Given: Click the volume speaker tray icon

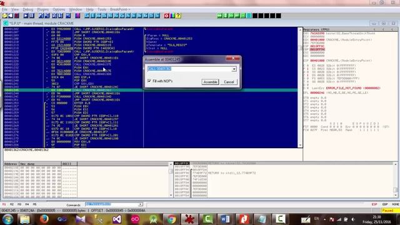Looking at the screenshot, I should point(353,219).
